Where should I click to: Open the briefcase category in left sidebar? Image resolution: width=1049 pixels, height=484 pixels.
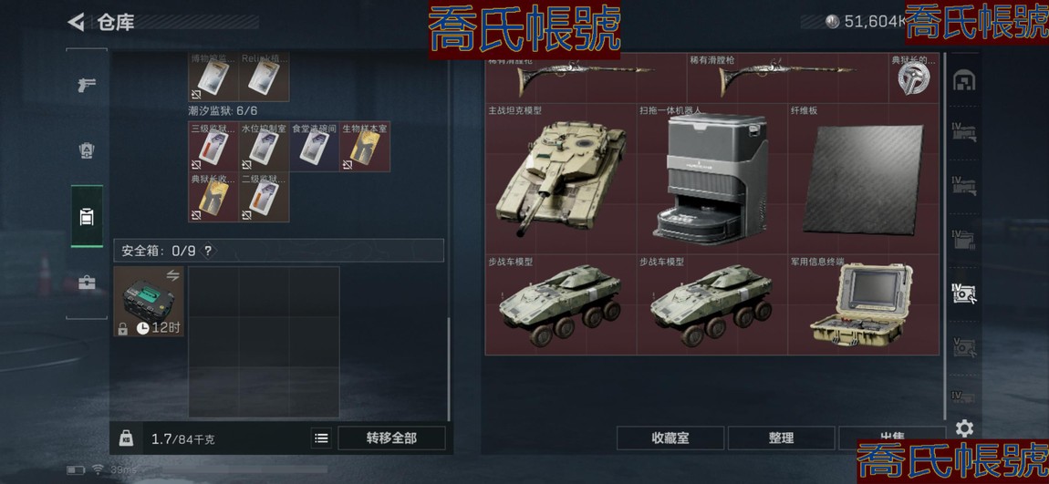coord(87,283)
